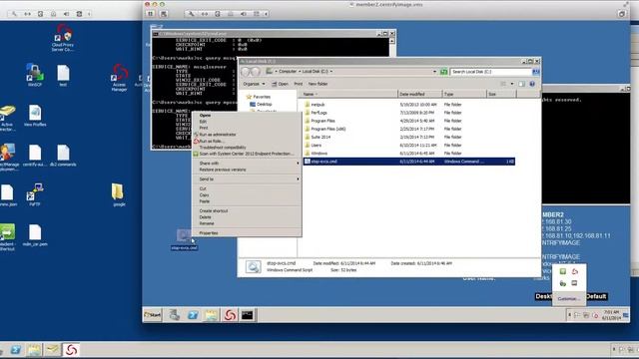Select the Users folder row
The image size is (639, 359).
pos(409,146)
